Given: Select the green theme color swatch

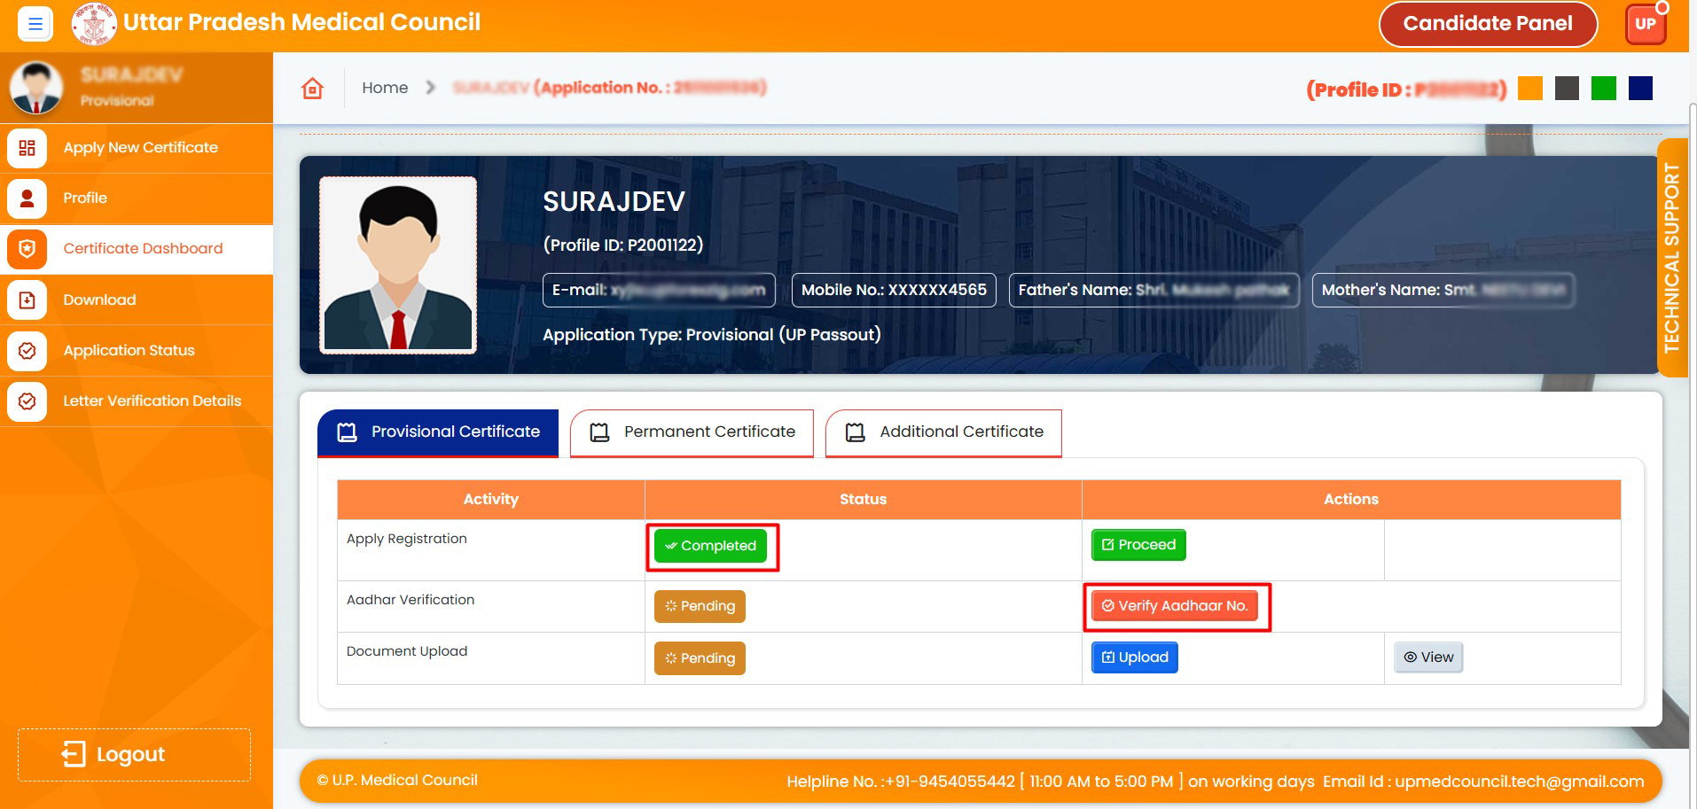Looking at the screenshot, I should coord(1603,89).
